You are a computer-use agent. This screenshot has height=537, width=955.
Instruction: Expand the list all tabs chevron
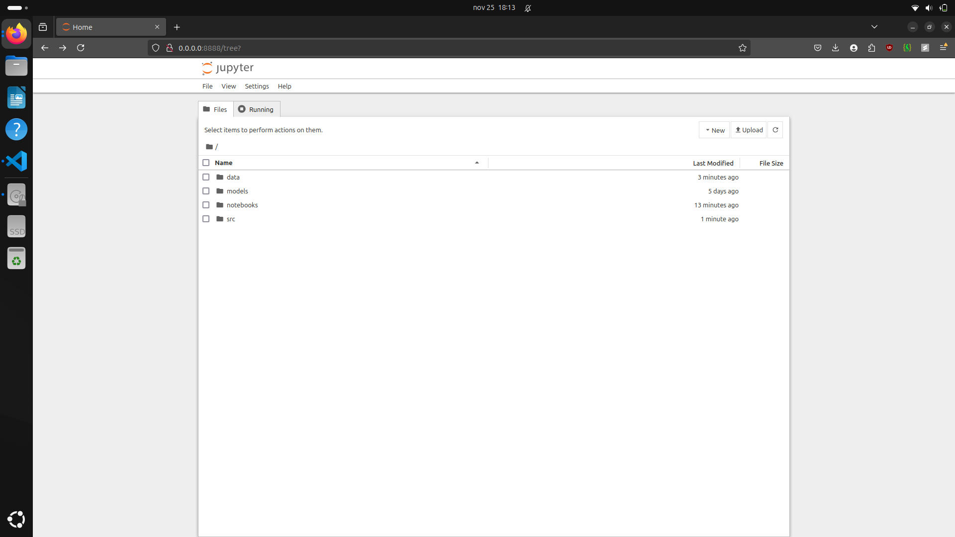point(874,27)
